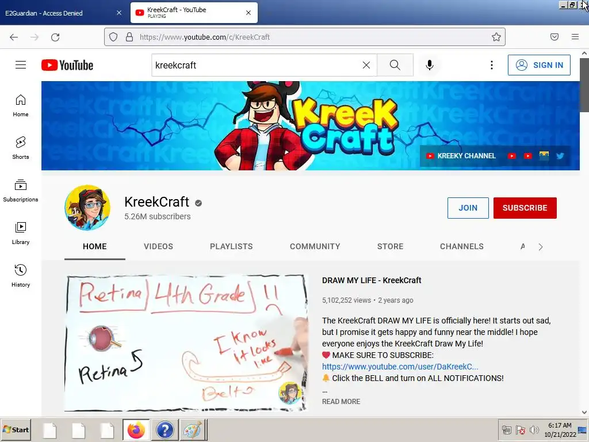Open Library in sidebar

point(21,234)
